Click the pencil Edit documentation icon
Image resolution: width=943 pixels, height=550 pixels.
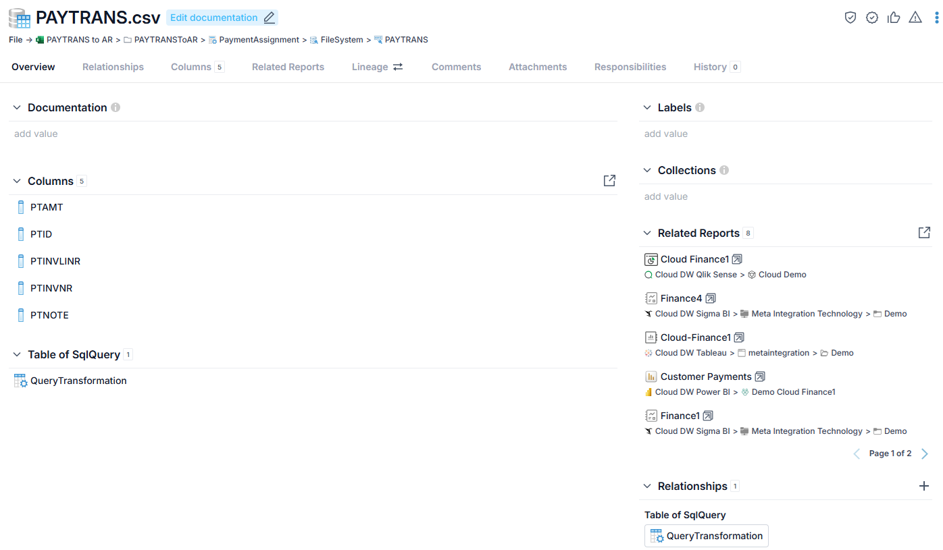point(269,18)
